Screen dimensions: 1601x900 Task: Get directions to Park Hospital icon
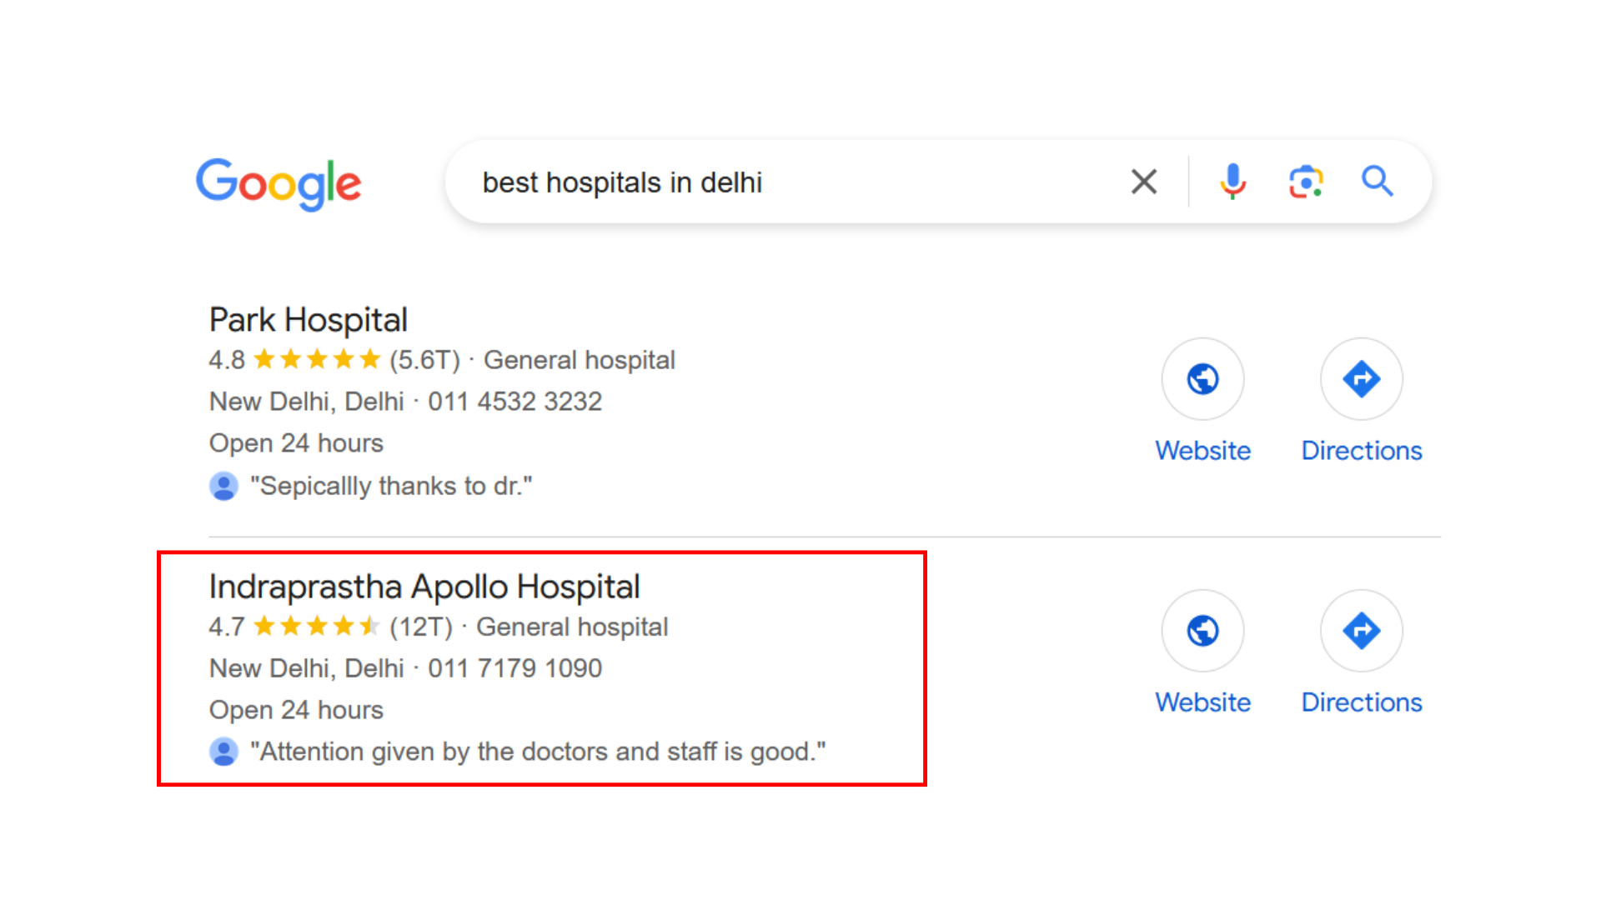click(1362, 379)
